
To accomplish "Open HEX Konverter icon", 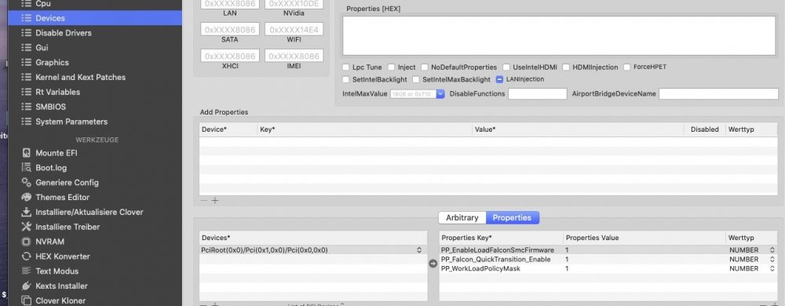I will [x=27, y=256].
